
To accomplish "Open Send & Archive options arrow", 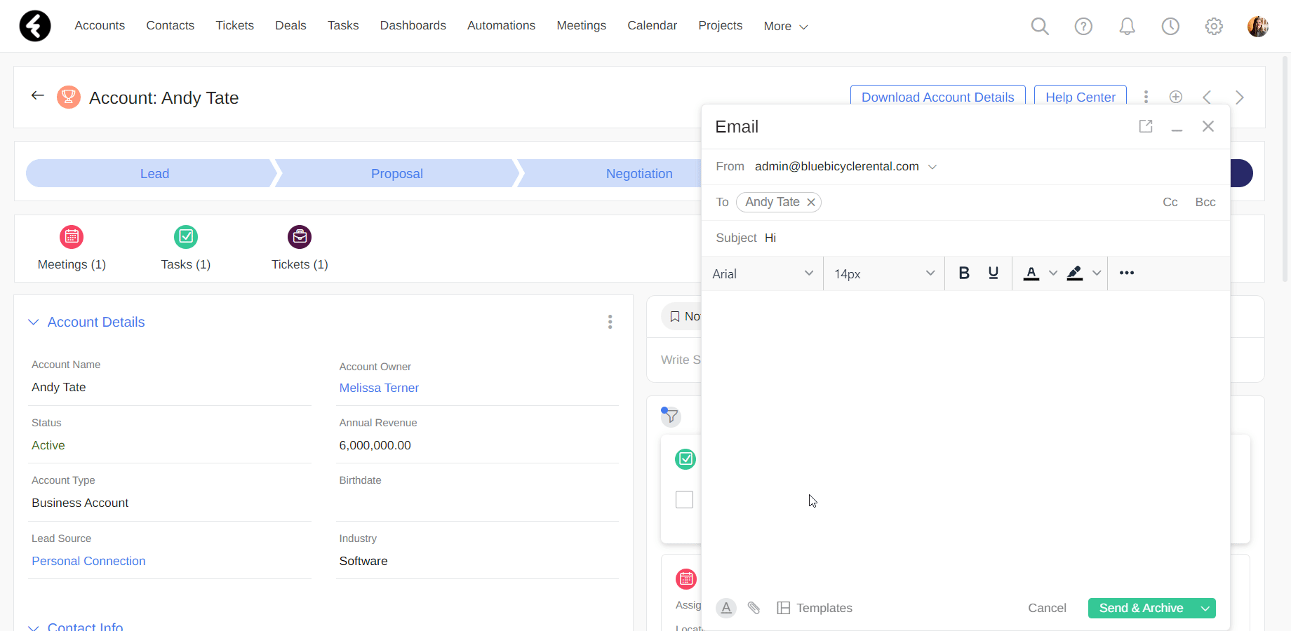I will pyautogui.click(x=1205, y=608).
